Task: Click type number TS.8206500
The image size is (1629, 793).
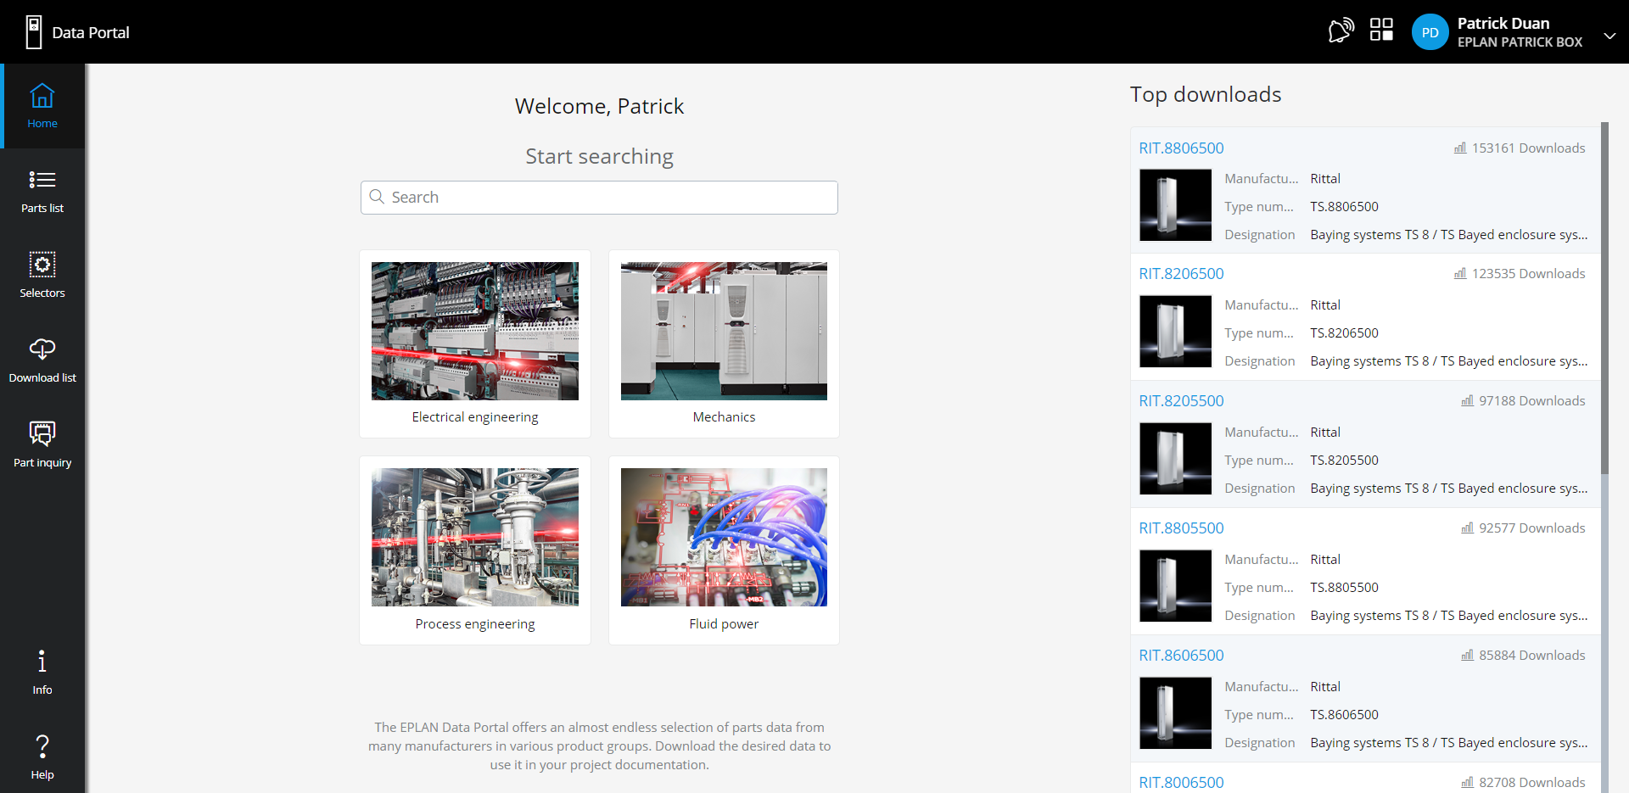Action: 1344,333
